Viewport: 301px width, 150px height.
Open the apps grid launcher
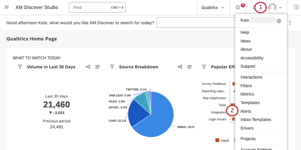click(x=296, y=7)
